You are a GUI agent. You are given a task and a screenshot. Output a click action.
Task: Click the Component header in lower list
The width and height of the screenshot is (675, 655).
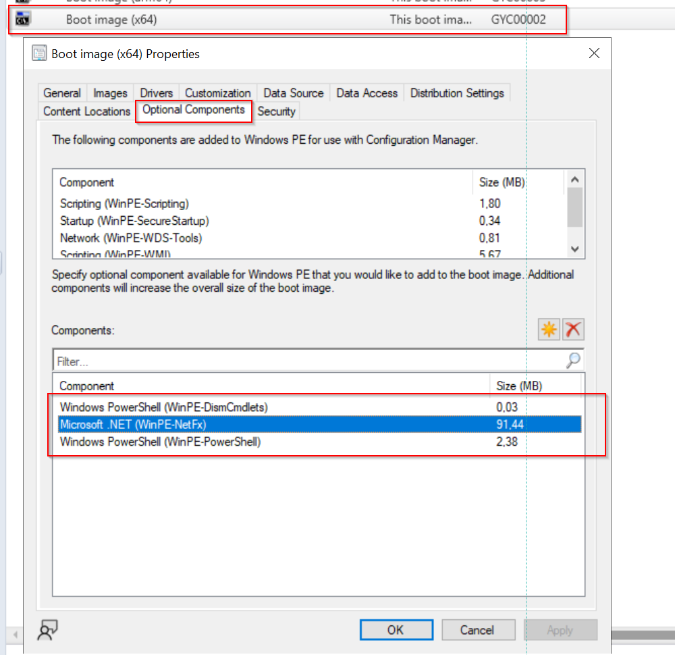pyautogui.click(x=271, y=386)
